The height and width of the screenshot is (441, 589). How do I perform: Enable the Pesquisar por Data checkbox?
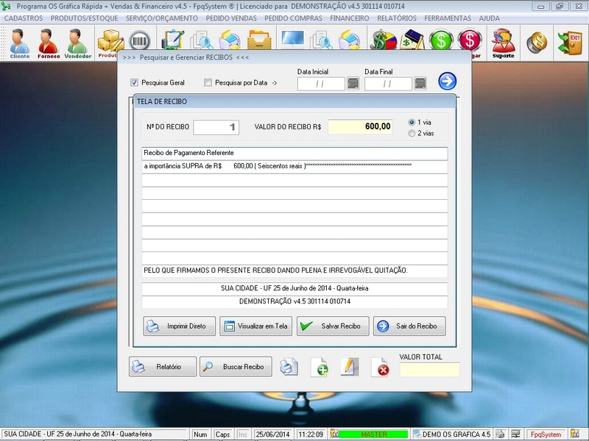tap(208, 83)
